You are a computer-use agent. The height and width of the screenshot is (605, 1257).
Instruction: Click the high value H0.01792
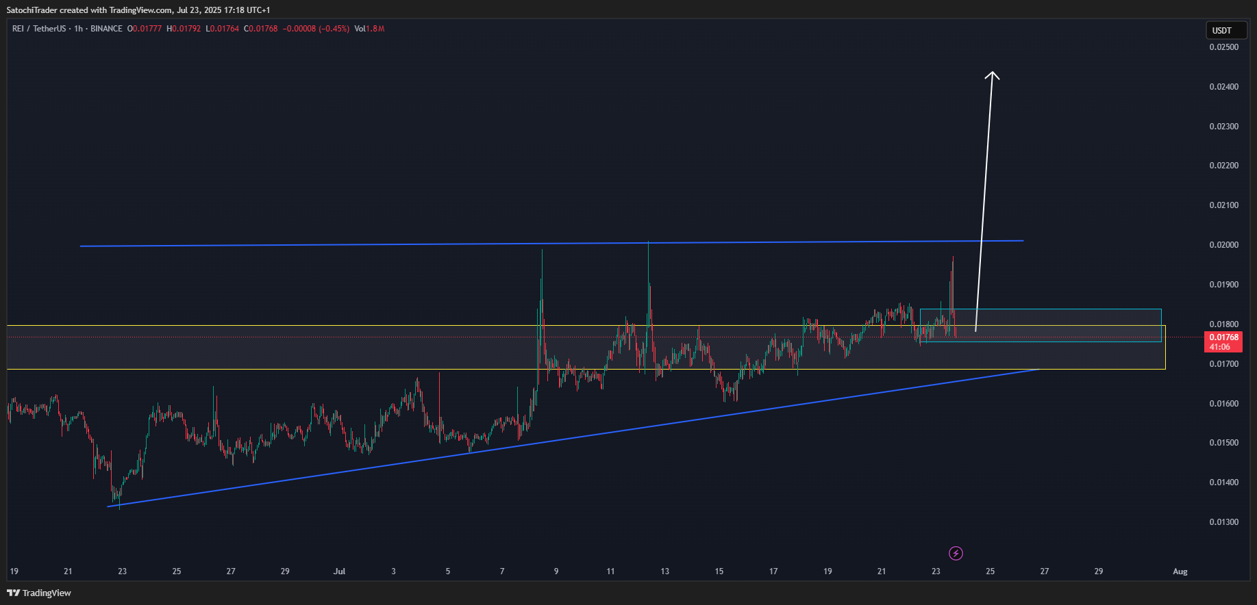click(x=184, y=29)
